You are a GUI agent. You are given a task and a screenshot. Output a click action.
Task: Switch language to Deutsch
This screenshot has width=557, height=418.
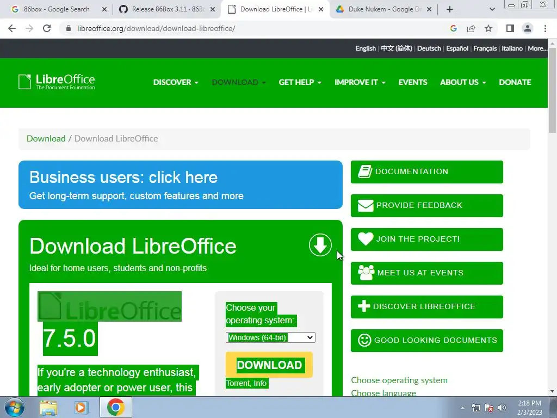pyautogui.click(x=429, y=48)
